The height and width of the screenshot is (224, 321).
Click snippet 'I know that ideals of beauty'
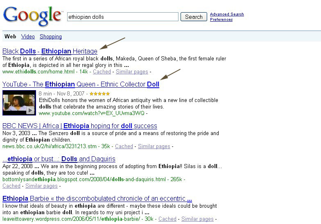pyautogui.click(x=110, y=209)
